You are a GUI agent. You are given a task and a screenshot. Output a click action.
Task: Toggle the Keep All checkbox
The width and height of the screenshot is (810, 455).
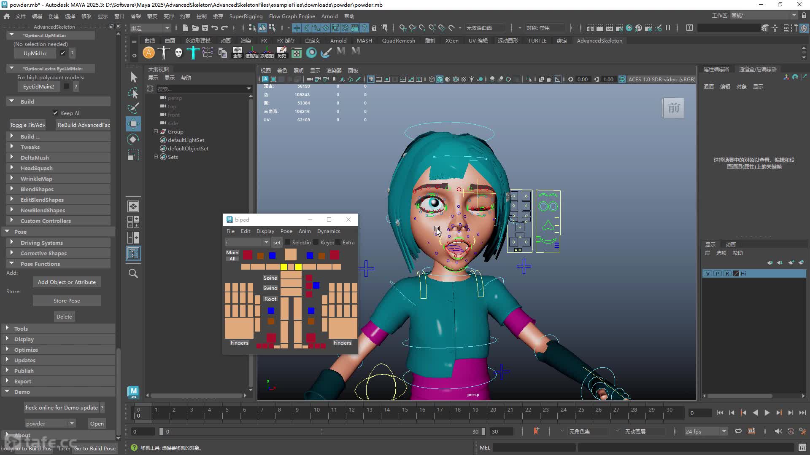(x=55, y=113)
